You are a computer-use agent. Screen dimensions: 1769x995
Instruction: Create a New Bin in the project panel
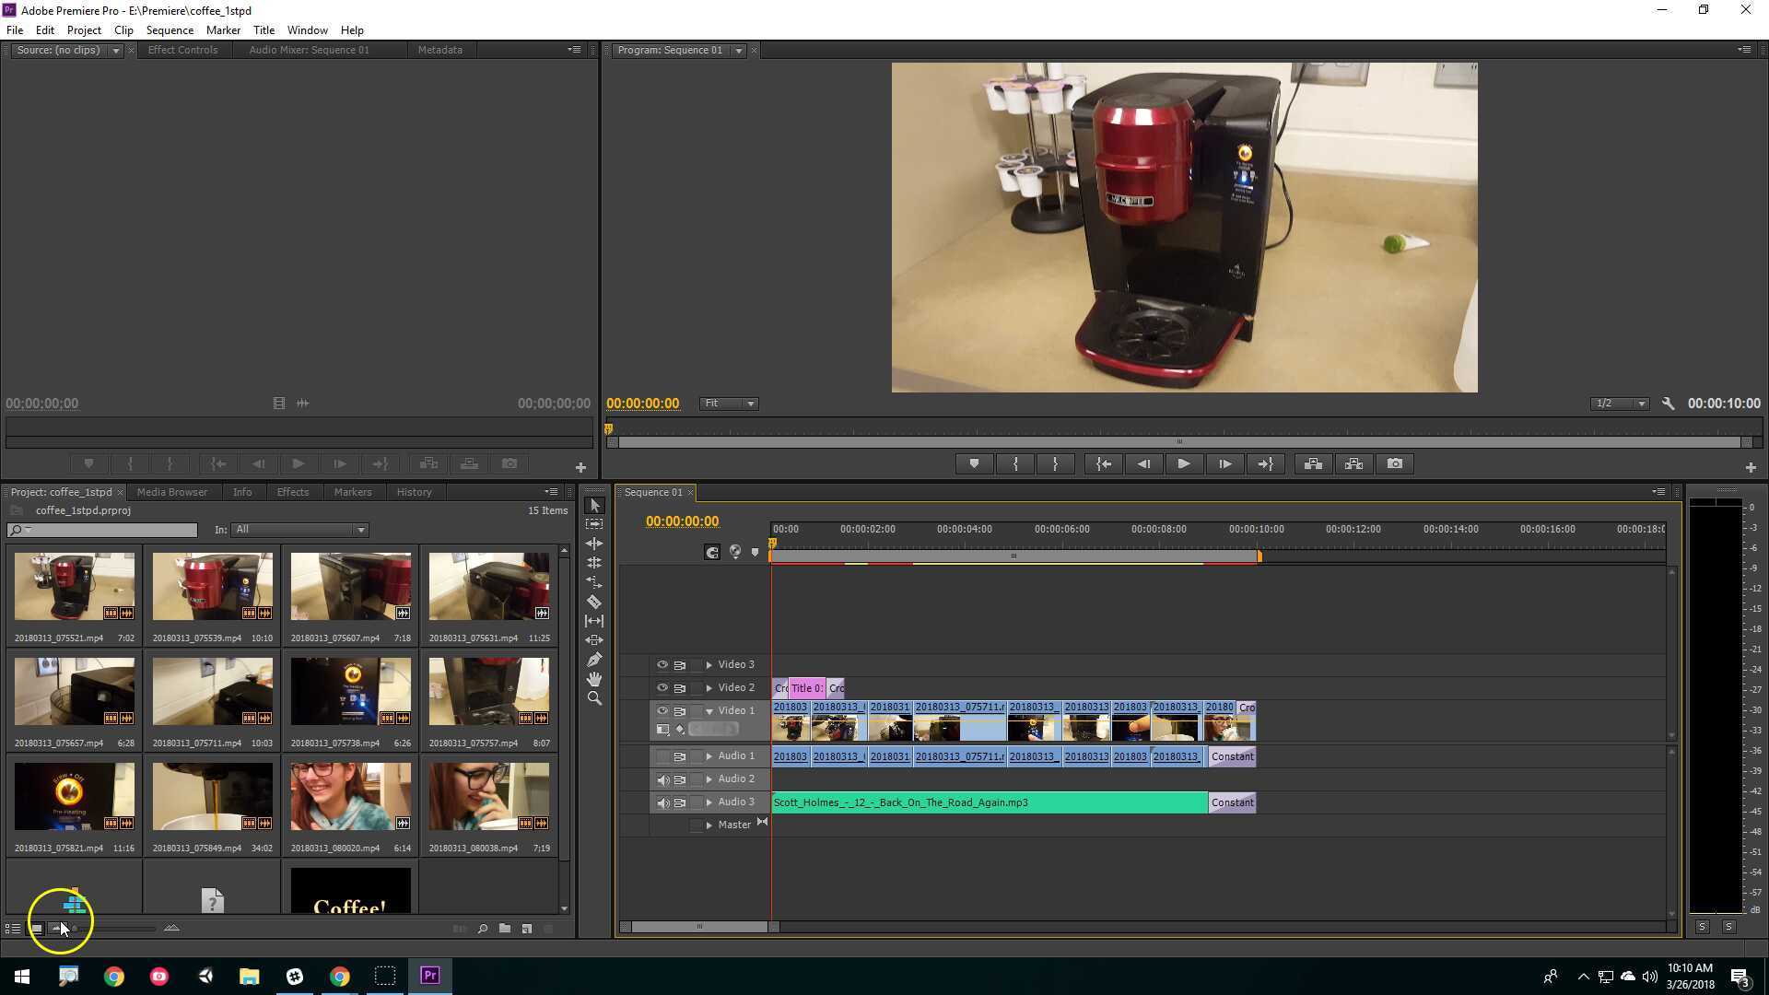(504, 929)
